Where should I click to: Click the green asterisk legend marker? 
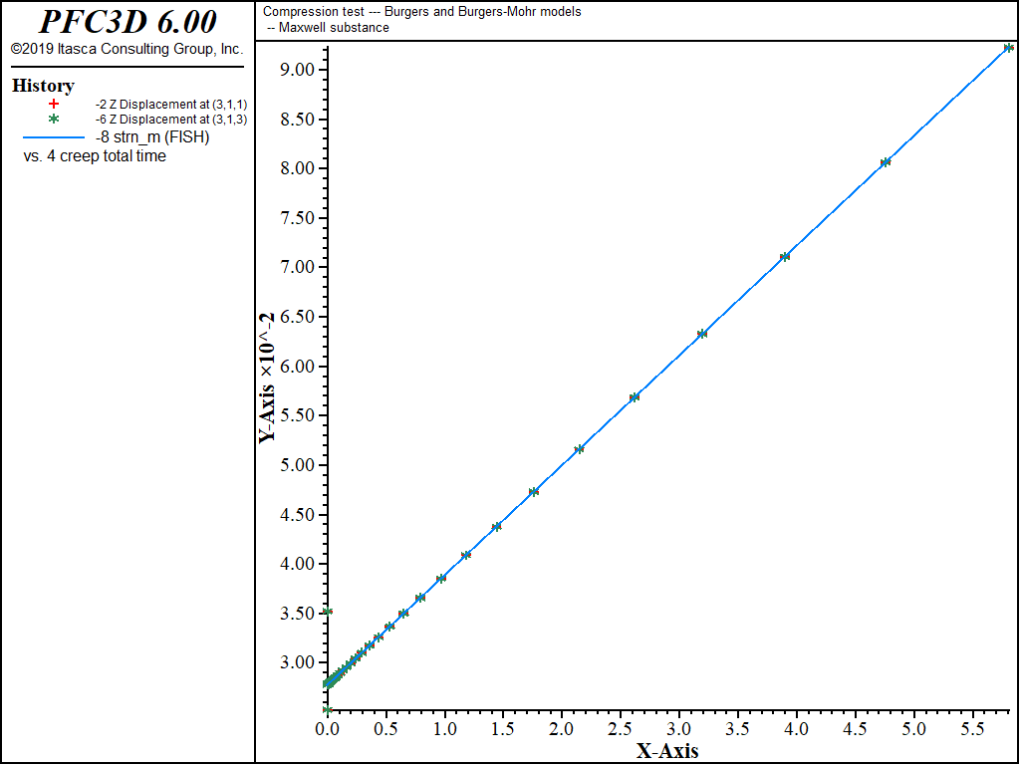54,120
